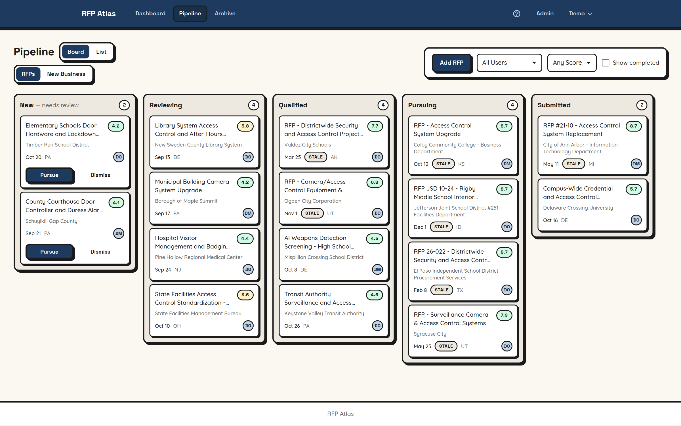The image size is (681, 426).
Task: Pursue the County Courthouse Door Controller RFP
Action: 49,252
